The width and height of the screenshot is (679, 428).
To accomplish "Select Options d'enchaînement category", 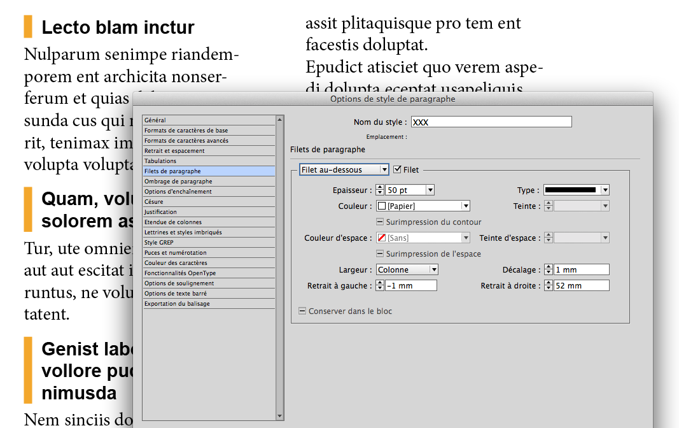I will (x=209, y=191).
